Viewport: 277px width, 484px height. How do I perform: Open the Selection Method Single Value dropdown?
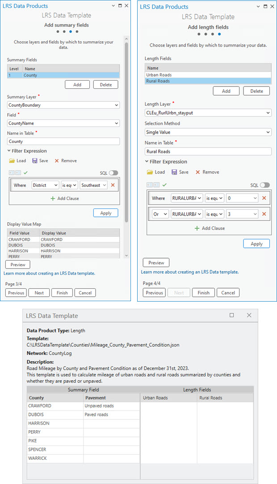tap(208, 132)
